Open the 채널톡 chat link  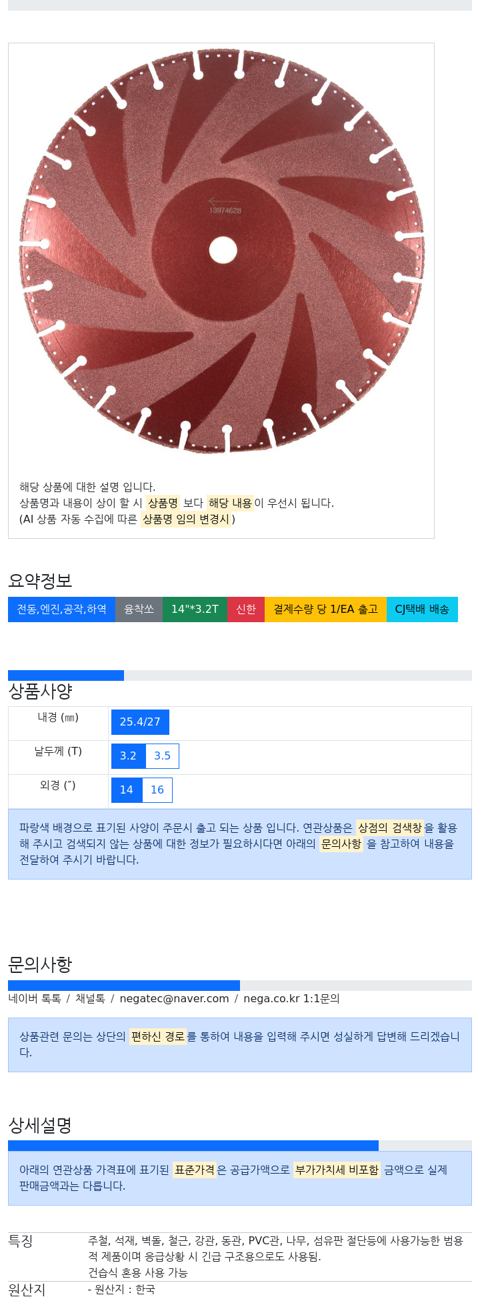point(90,999)
